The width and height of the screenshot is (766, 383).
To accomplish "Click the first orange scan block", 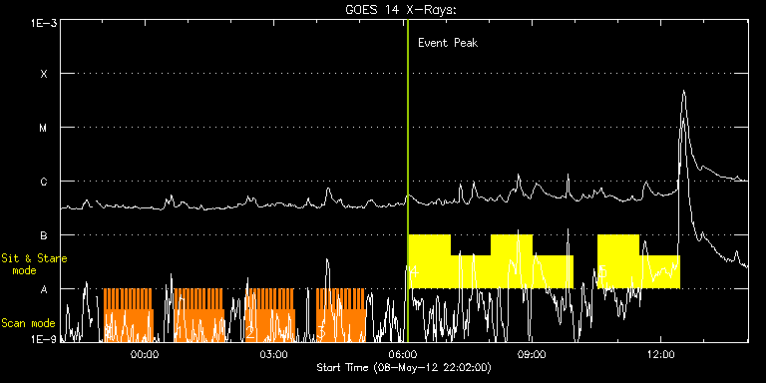I will point(129,315).
